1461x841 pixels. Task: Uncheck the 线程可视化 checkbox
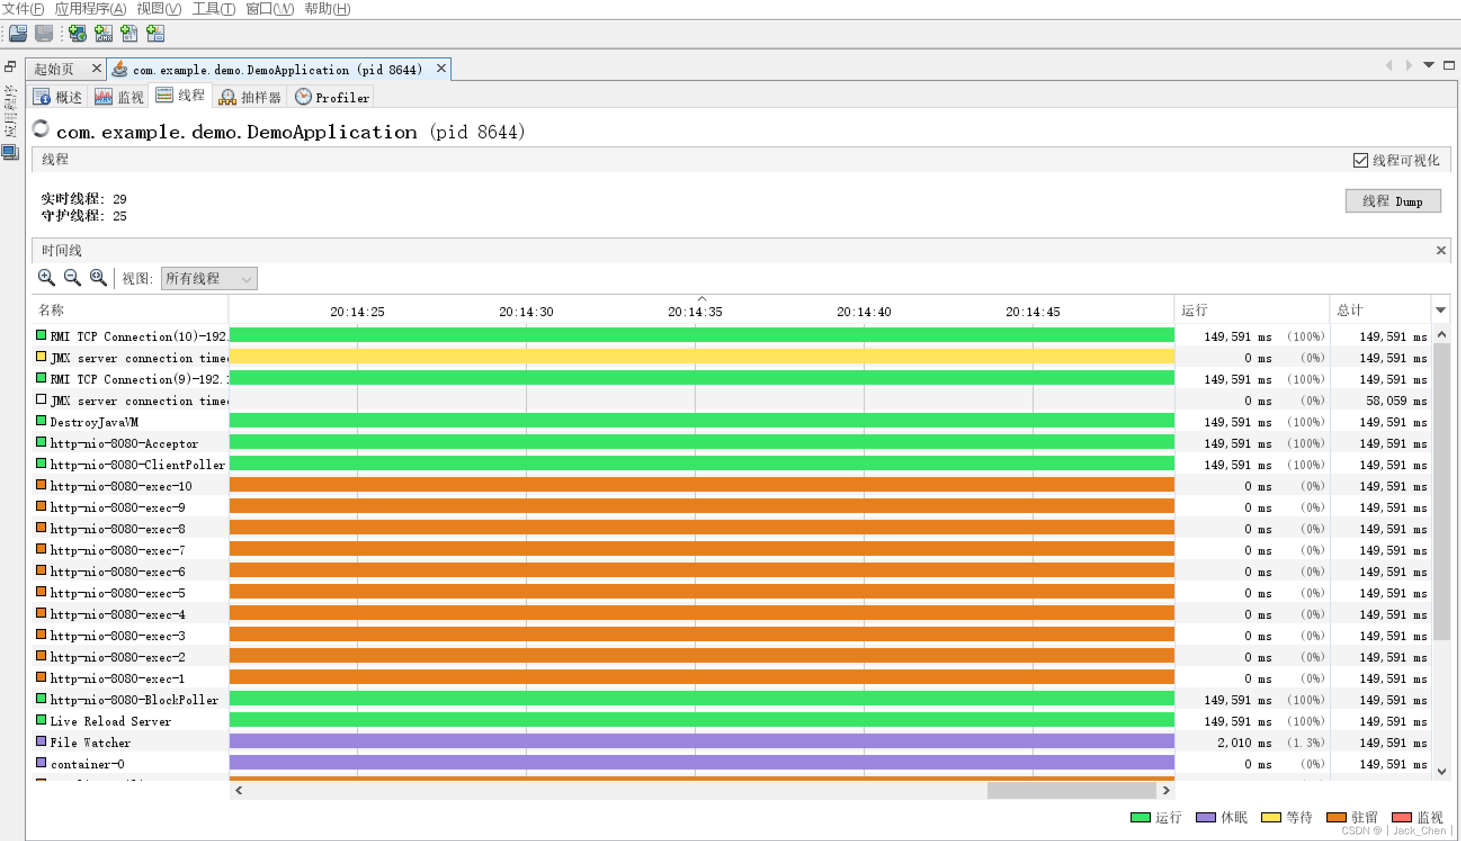coord(1360,160)
